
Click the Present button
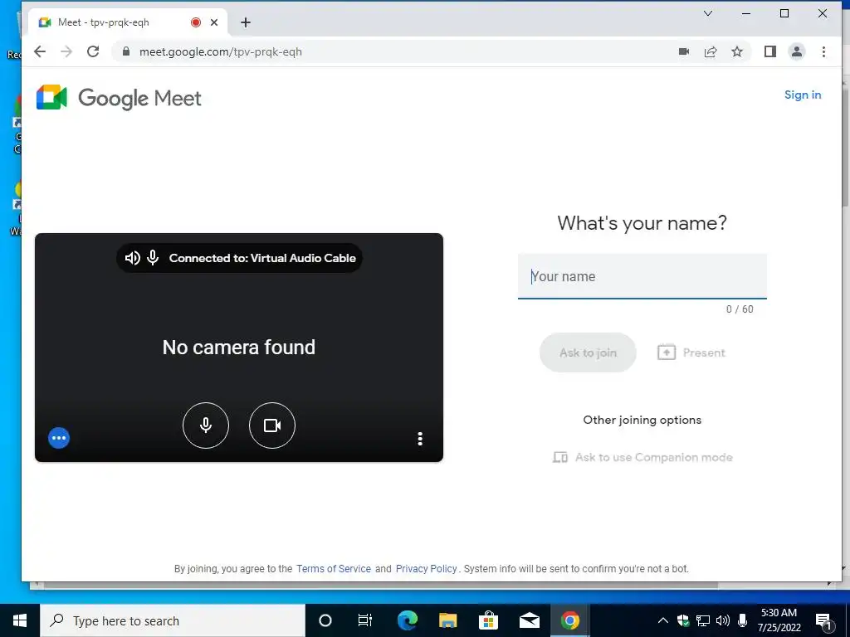coord(691,353)
